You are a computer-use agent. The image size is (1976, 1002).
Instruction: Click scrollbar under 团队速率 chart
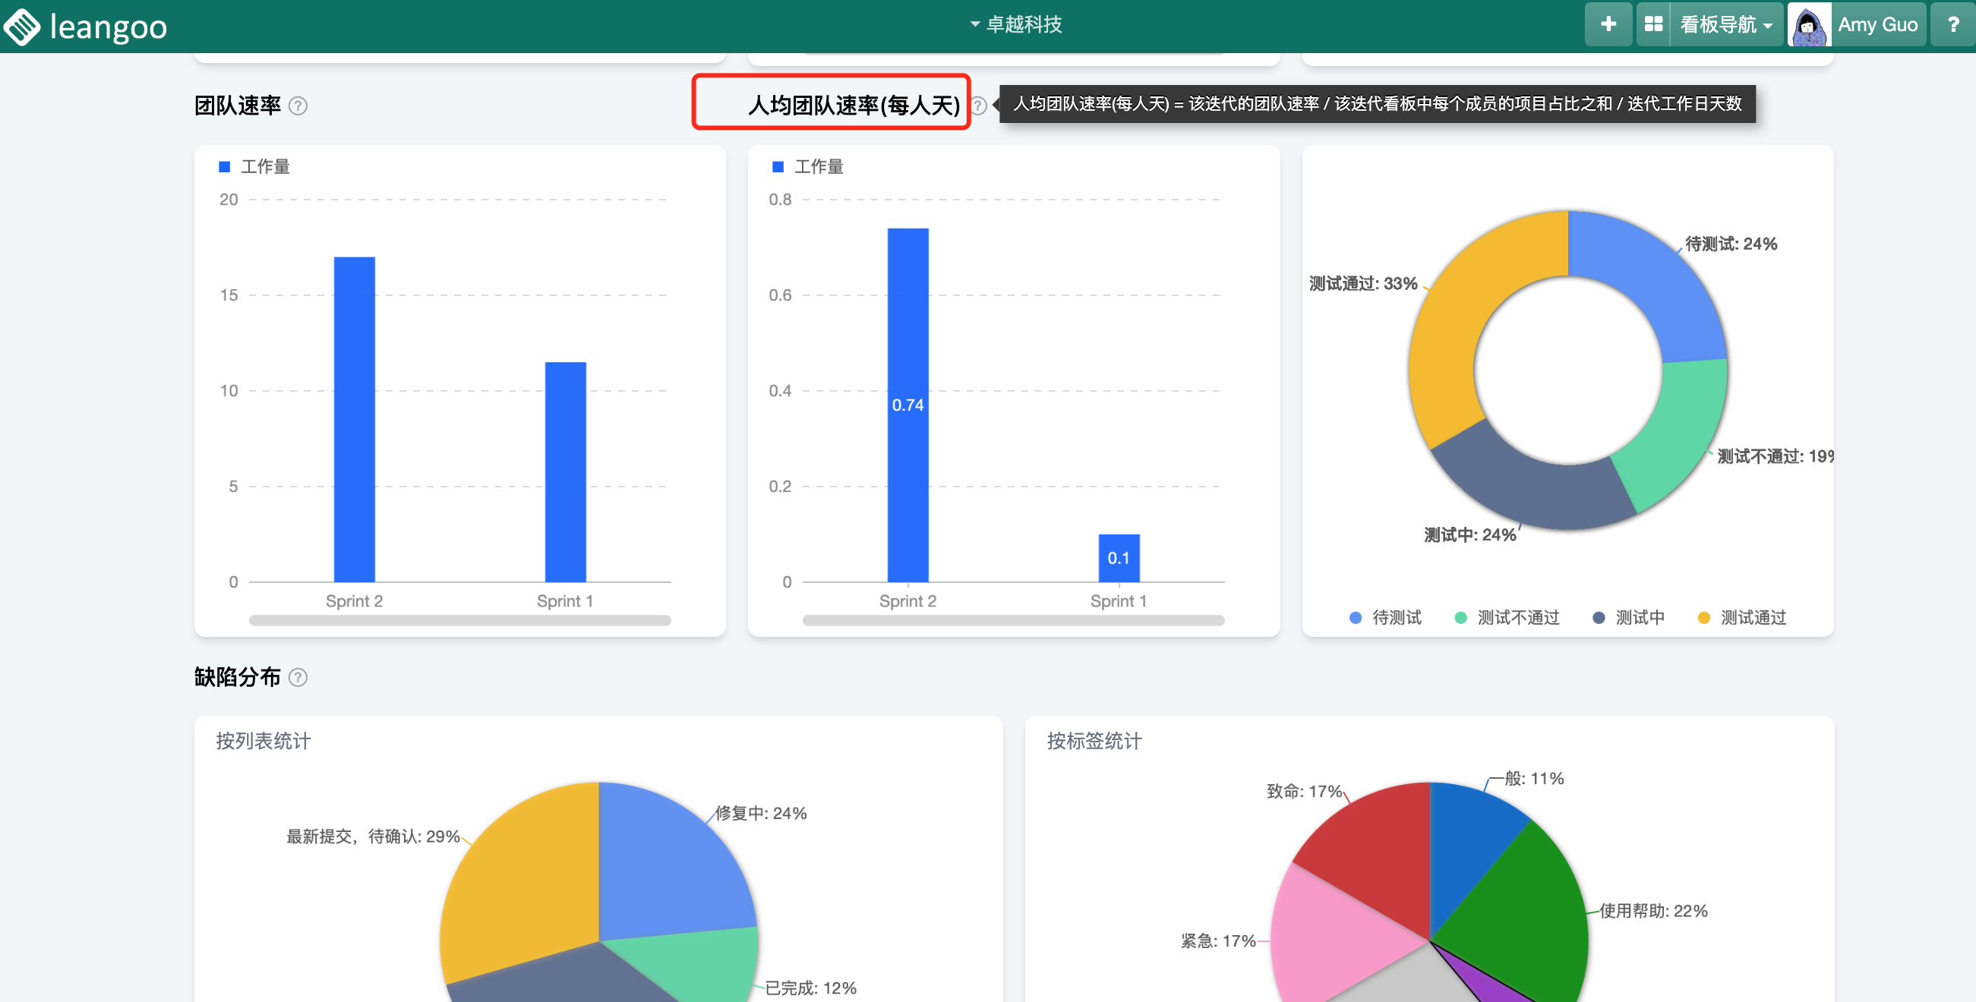[x=459, y=620]
